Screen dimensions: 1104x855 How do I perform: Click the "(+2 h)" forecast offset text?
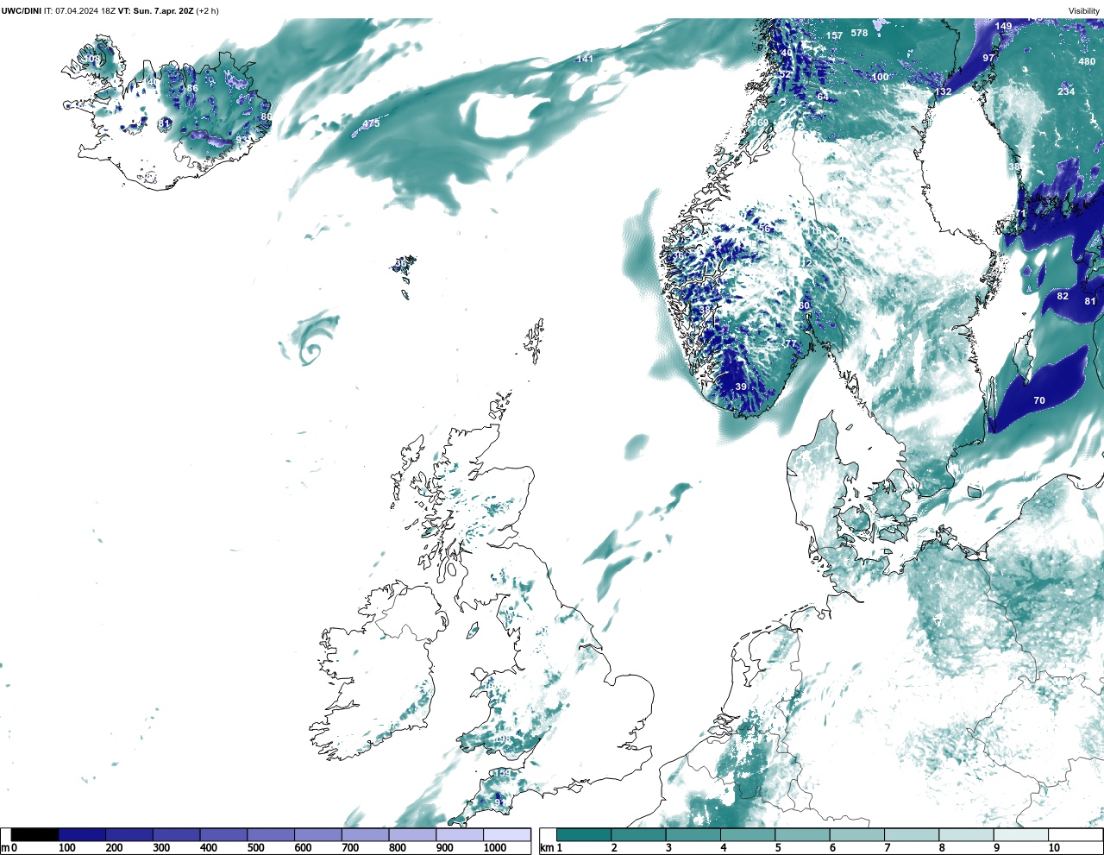point(208,11)
